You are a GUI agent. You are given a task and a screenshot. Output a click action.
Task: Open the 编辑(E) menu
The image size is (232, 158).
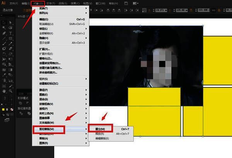(x=26, y=3)
